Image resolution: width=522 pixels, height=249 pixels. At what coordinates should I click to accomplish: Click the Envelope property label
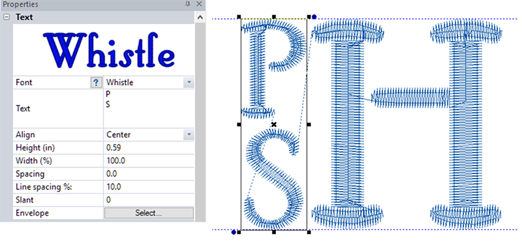[x=32, y=213]
